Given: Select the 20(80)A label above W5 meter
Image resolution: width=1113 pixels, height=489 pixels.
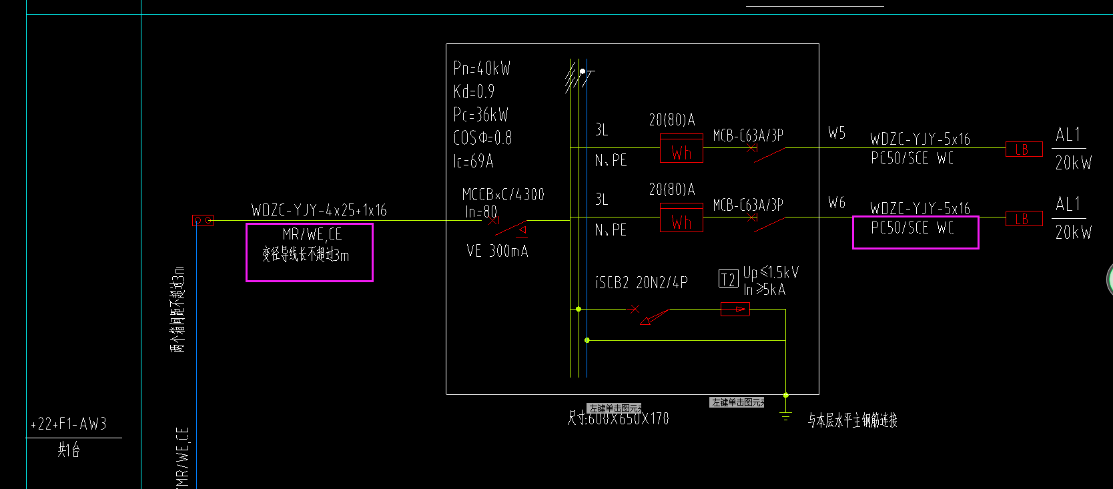Looking at the screenshot, I should (672, 119).
